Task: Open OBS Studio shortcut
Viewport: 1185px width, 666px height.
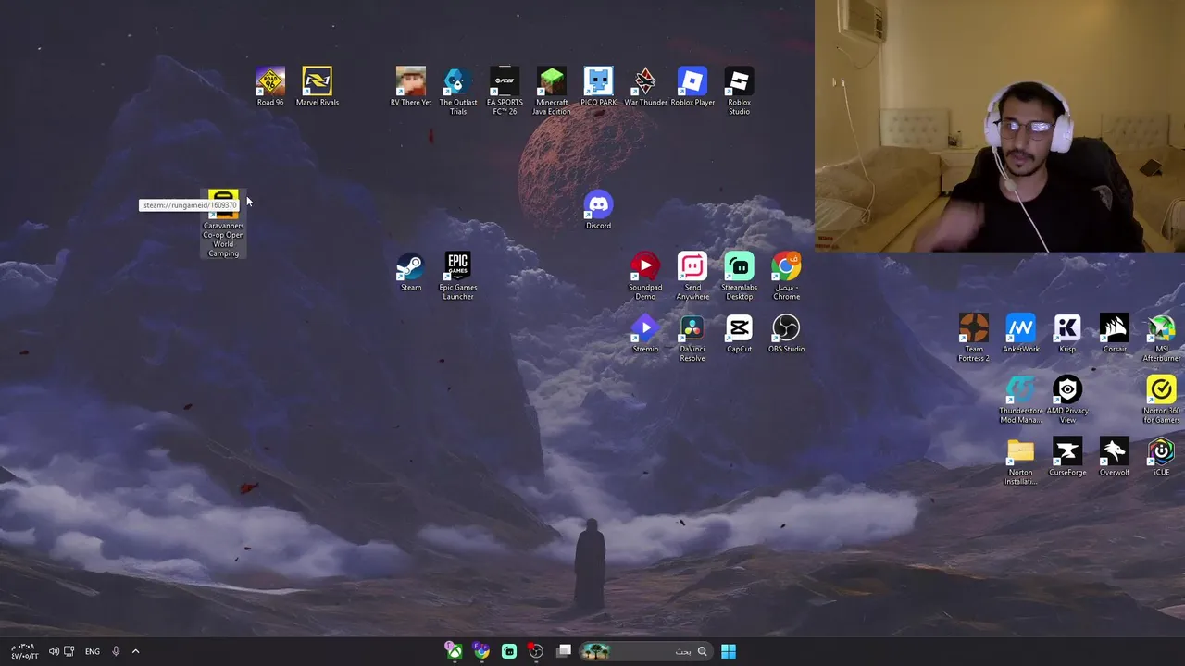Action: pos(786,333)
